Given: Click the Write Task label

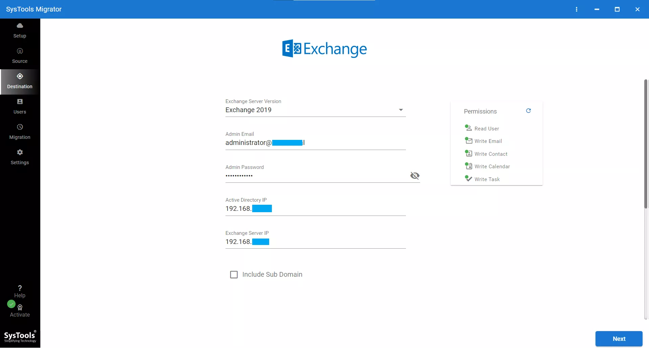Looking at the screenshot, I should tap(487, 179).
